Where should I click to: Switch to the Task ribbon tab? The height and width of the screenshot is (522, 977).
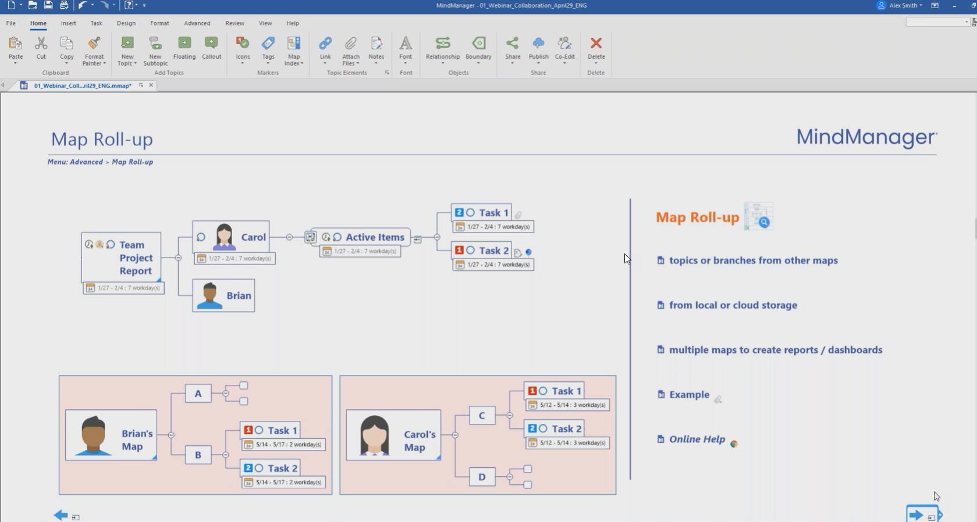(x=96, y=23)
